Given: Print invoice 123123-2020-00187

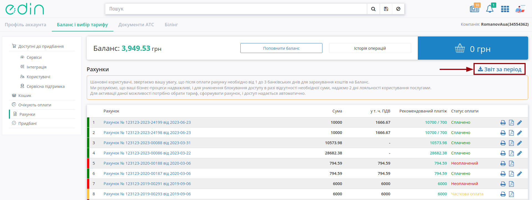Looking at the screenshot, I should pos(503,174).
